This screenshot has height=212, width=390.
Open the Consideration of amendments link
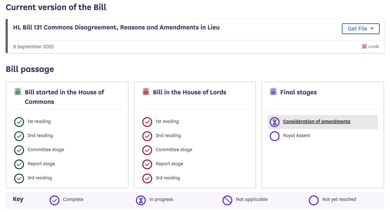(316, 122)
